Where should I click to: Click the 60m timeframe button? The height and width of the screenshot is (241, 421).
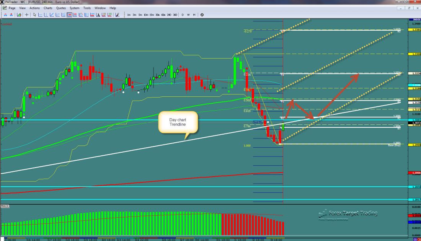(163, 15)
